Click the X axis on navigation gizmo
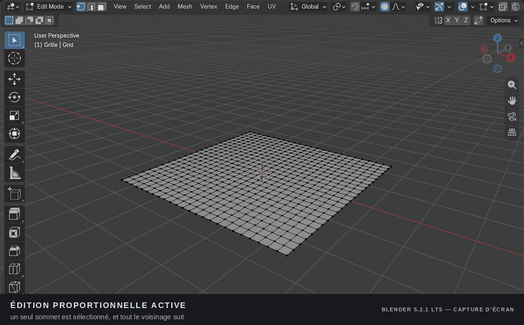Viewport: 524px width, 325px height. tap(510, 58)
